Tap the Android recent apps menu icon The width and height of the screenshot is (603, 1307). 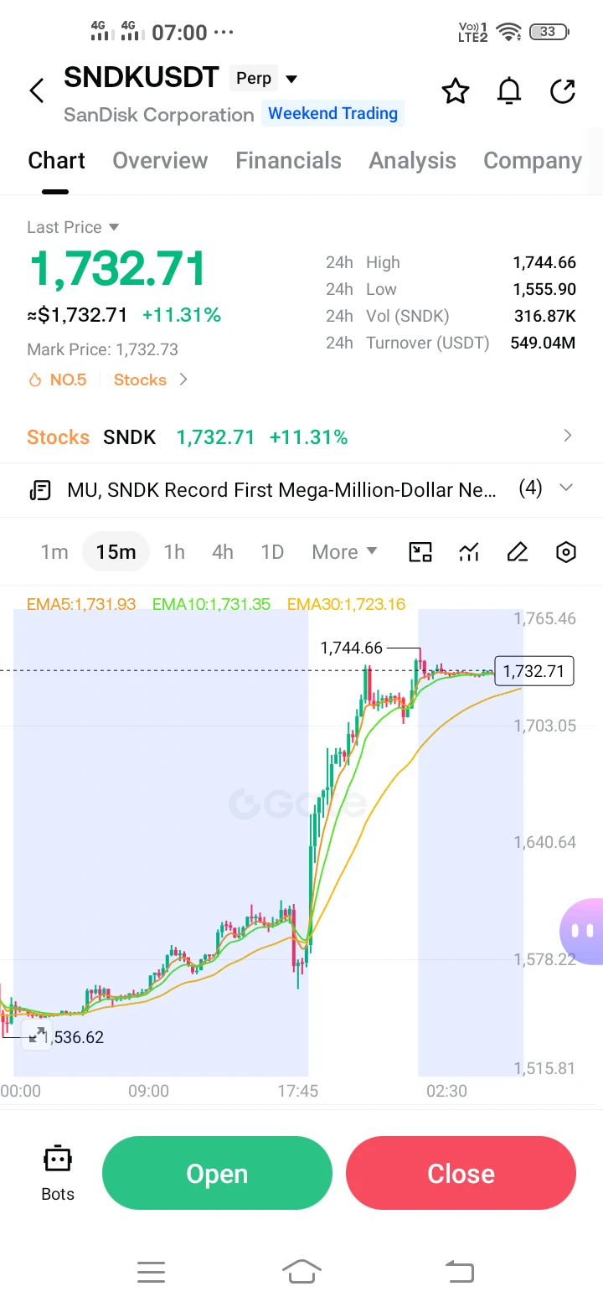[x=151, y=1273]
